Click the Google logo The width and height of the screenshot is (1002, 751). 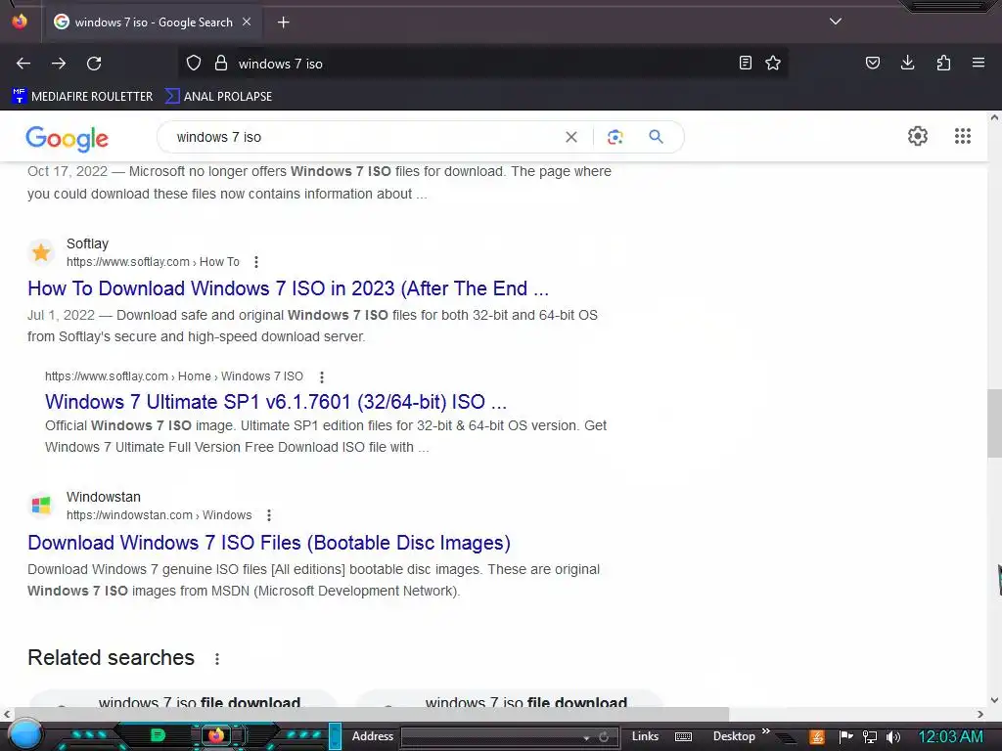(x=68, y=138)
